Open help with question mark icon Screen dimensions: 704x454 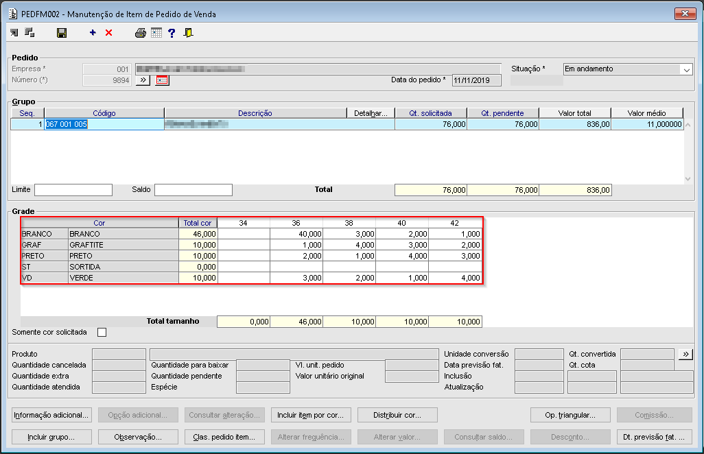point(172,33)
